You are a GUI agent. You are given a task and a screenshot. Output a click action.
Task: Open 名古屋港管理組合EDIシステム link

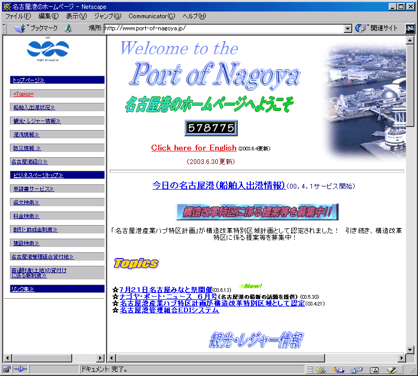pyautogui.click(x=169, y=310)
